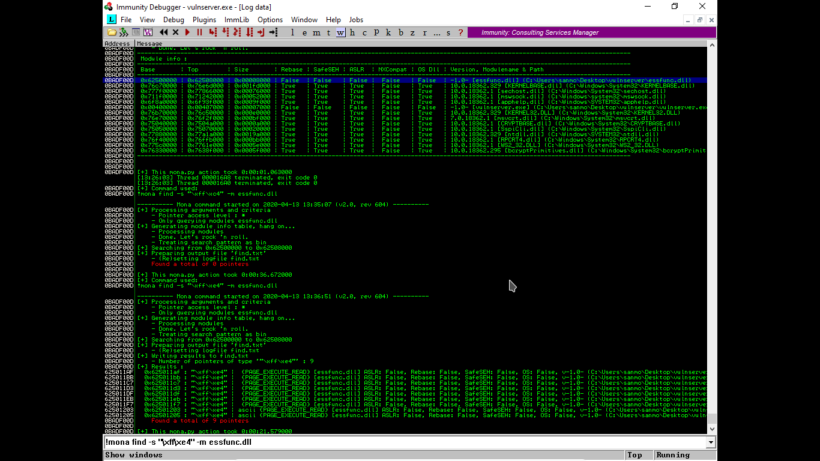Click the log vertical scrollbar thumb
Screen dimensions: 820x461
click(712, 418)
